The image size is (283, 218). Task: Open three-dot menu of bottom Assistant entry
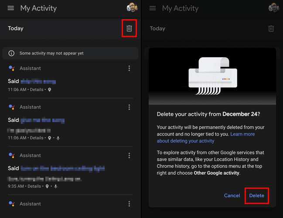129,204
